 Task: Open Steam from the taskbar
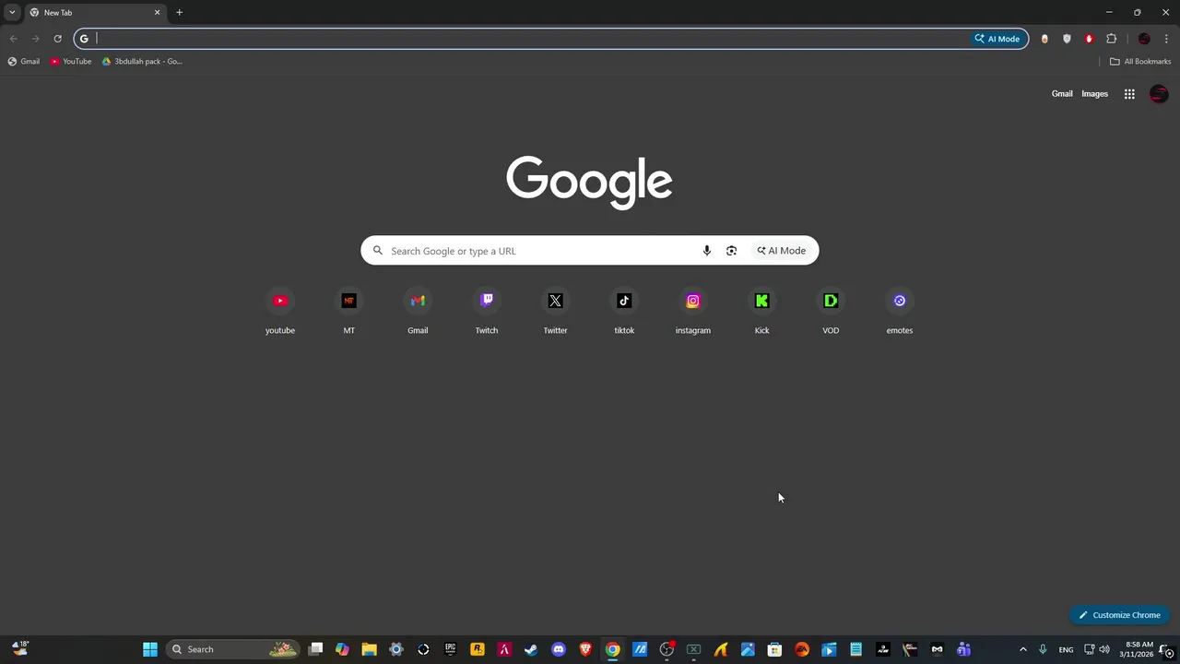click(531, 649)
